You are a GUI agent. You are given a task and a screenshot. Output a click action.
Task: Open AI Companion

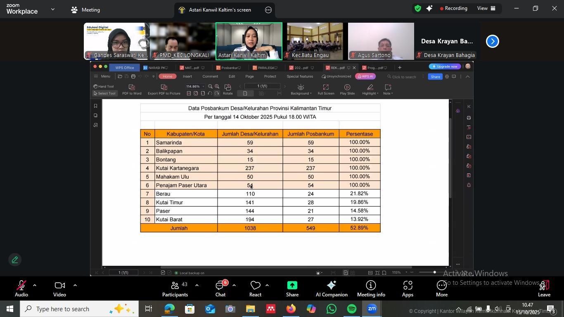click(331, 289)
